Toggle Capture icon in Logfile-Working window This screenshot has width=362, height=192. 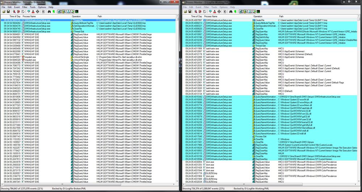click(196, 12)
